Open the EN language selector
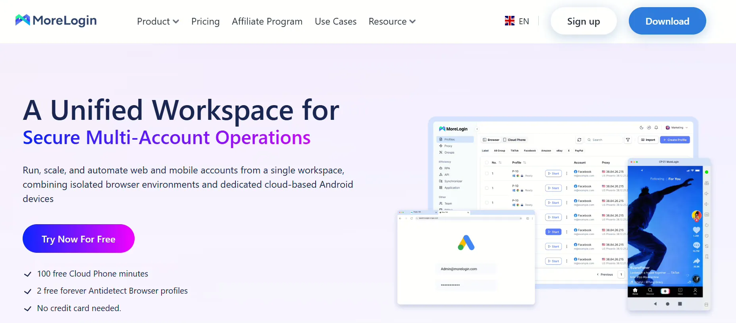Screen dimensions: 736x323 pyautogui.click(x=517, y=21)
